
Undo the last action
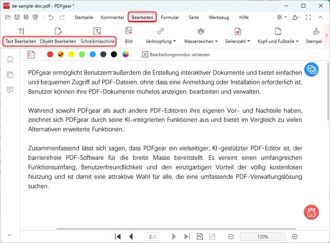coord(51,17)
